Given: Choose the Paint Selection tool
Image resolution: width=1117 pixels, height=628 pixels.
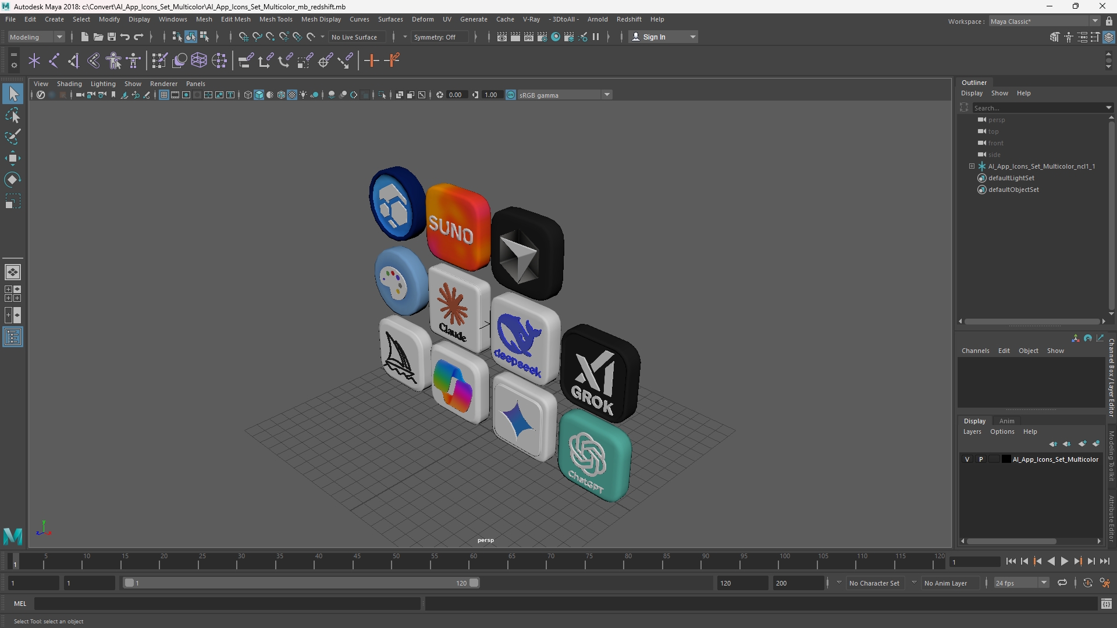Looking at the screenshot, I should [x=13, y=137].
